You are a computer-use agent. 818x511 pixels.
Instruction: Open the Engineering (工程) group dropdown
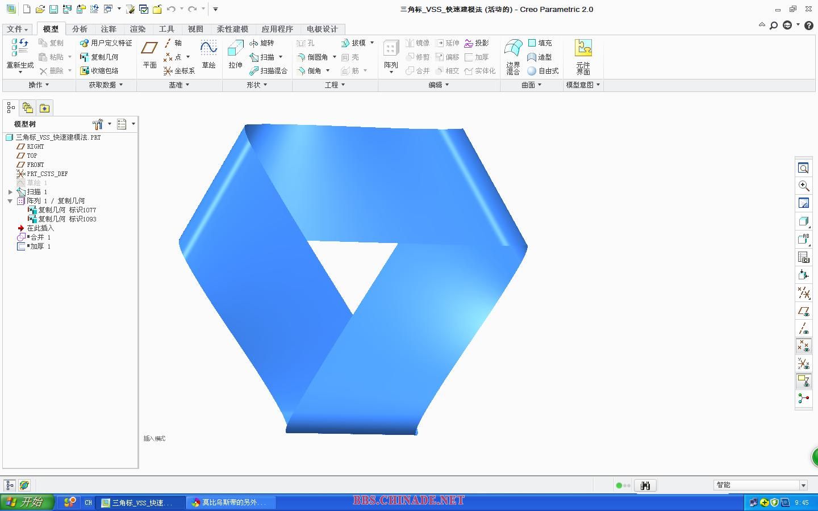click(x=335, y=85)
